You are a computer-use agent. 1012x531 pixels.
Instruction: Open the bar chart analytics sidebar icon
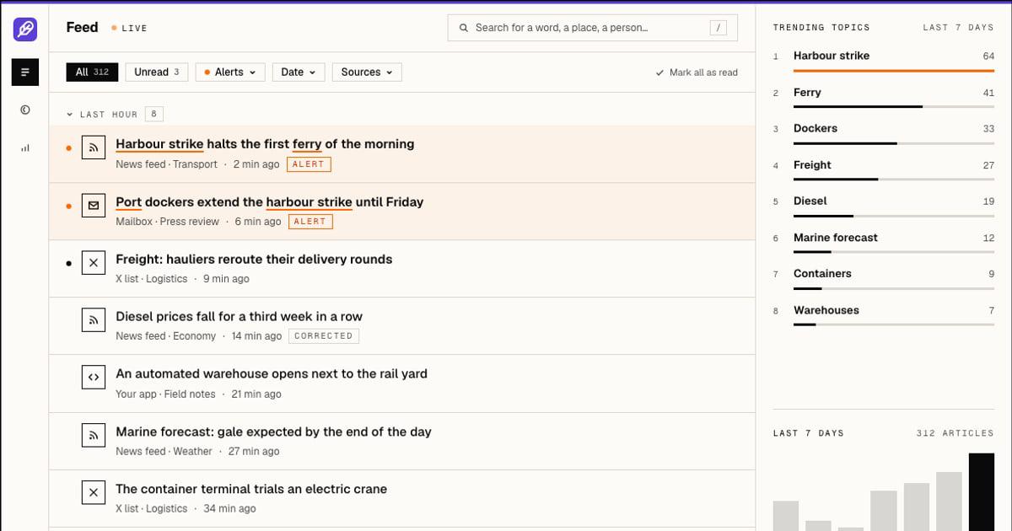click(x=24, y=147)
